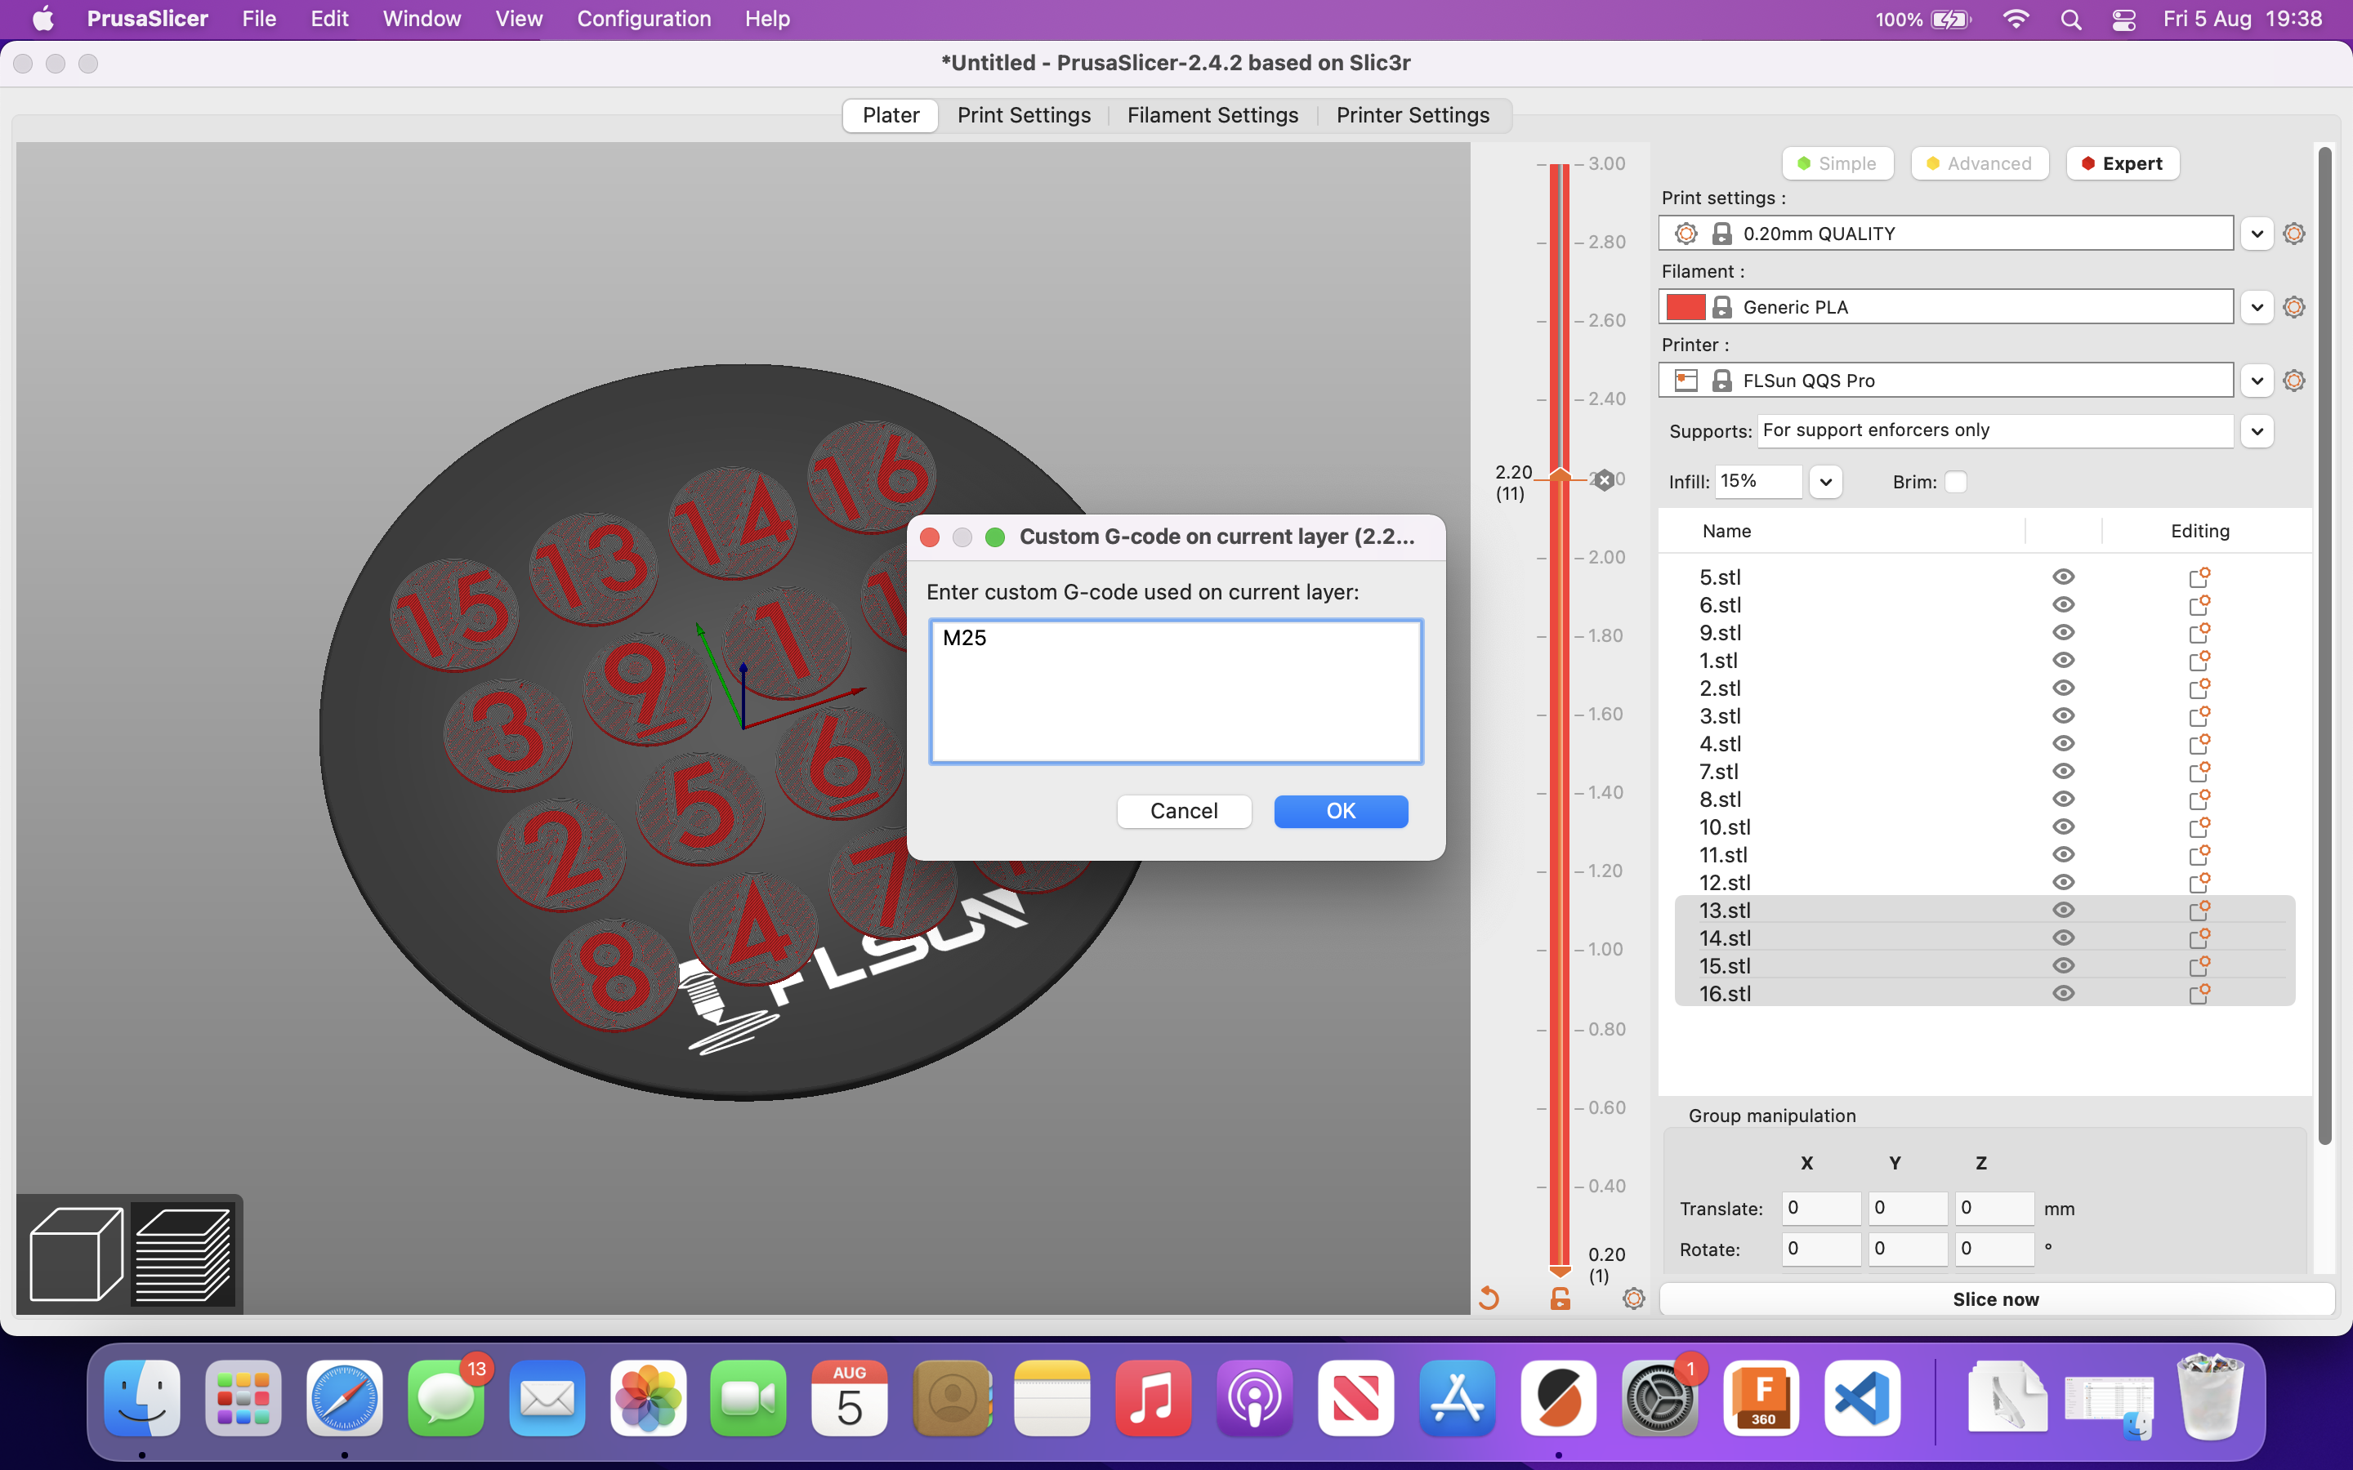Click the Slice now button
This screenshot has width=2353, height=1470.
(1995, 1298)
